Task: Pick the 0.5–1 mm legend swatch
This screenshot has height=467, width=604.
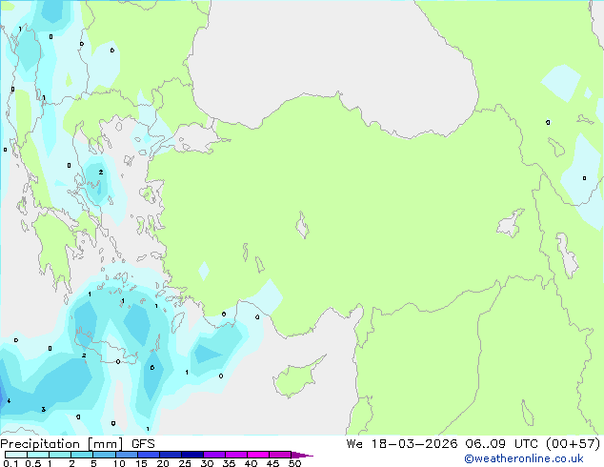Action: coord(38,455)
